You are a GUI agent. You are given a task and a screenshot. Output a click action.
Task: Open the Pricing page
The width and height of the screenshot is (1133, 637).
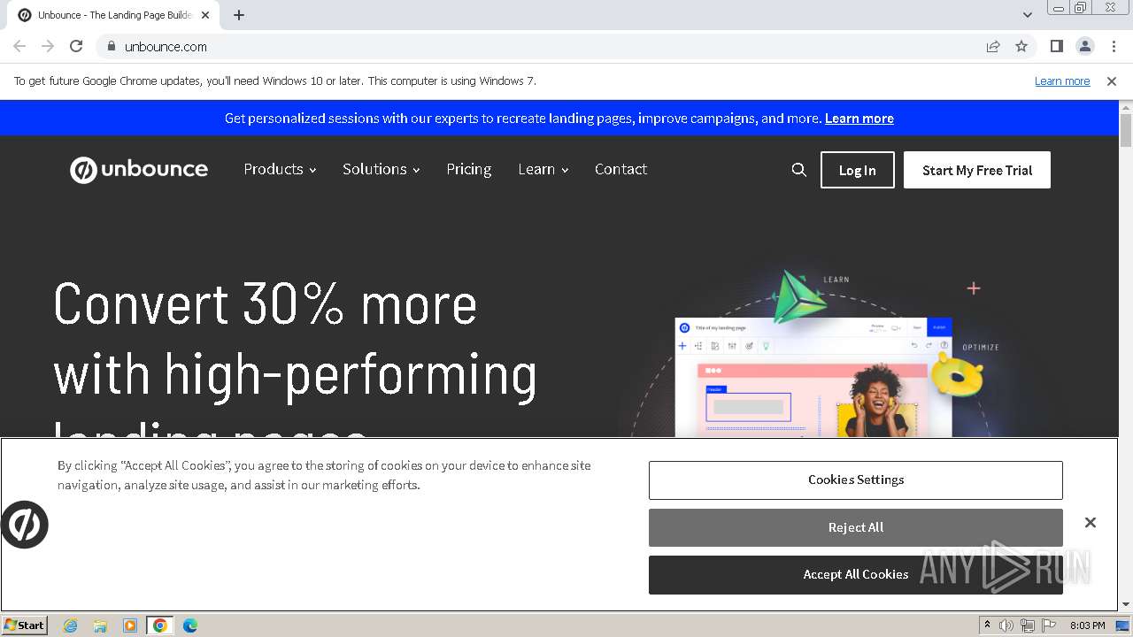click(469, 169)
